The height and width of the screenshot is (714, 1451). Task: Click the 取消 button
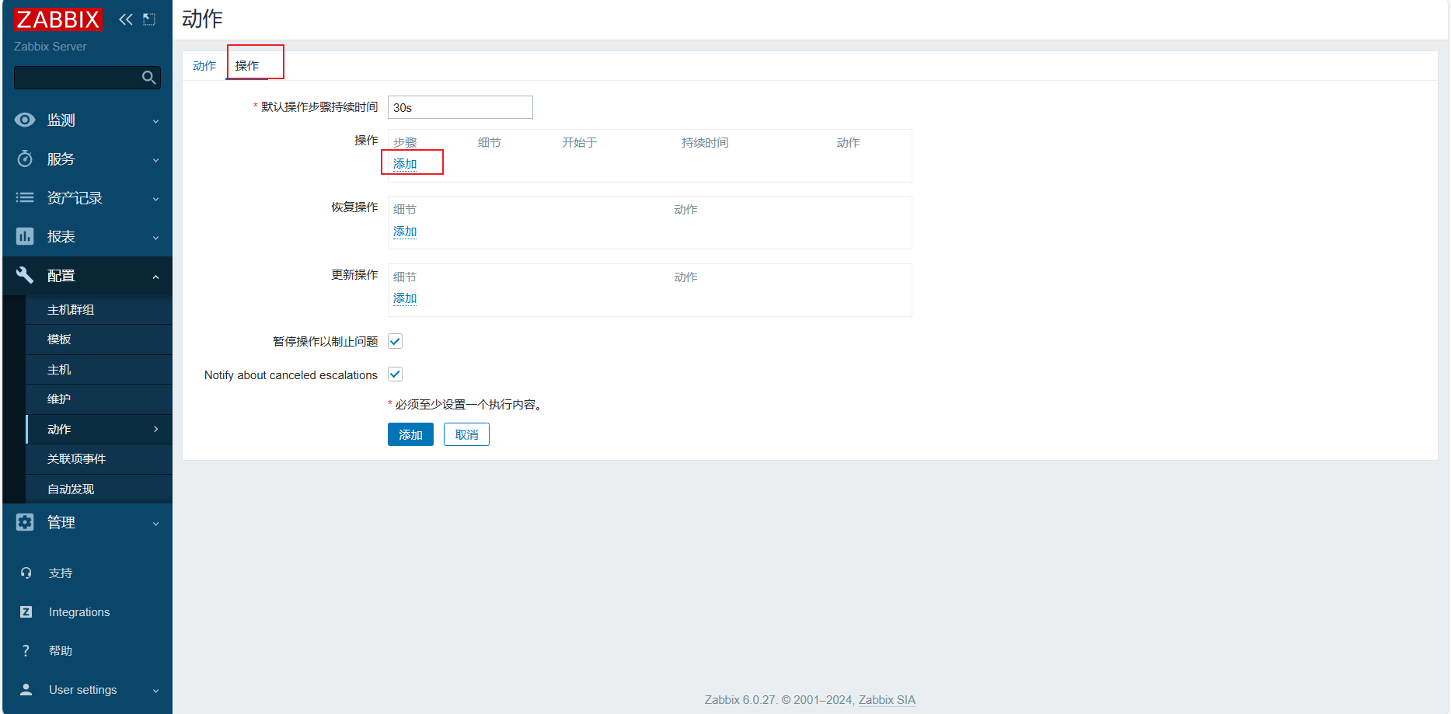[x=466, y=434]
